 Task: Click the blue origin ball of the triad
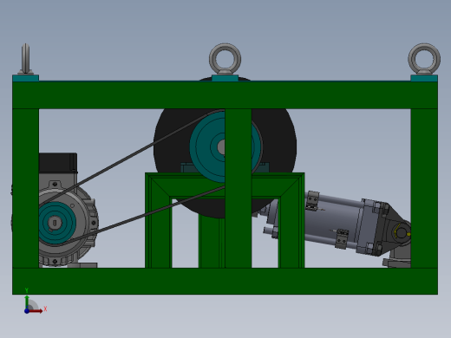(27, 311)
